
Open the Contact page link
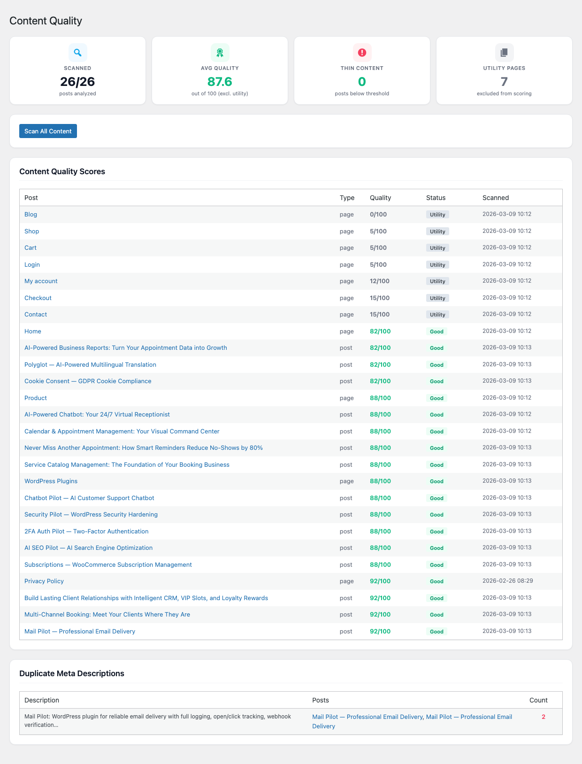(36, 315)
